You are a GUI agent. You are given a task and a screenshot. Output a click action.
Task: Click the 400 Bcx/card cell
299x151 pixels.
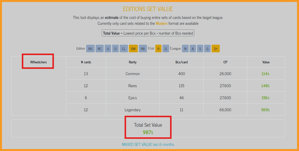[x=181, y=74]
